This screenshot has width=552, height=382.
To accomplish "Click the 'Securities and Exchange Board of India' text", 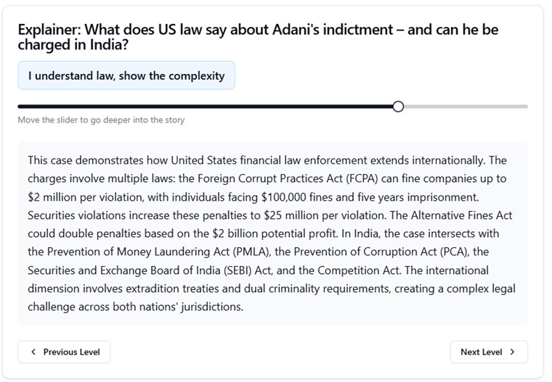I will (x=132, y=270).
